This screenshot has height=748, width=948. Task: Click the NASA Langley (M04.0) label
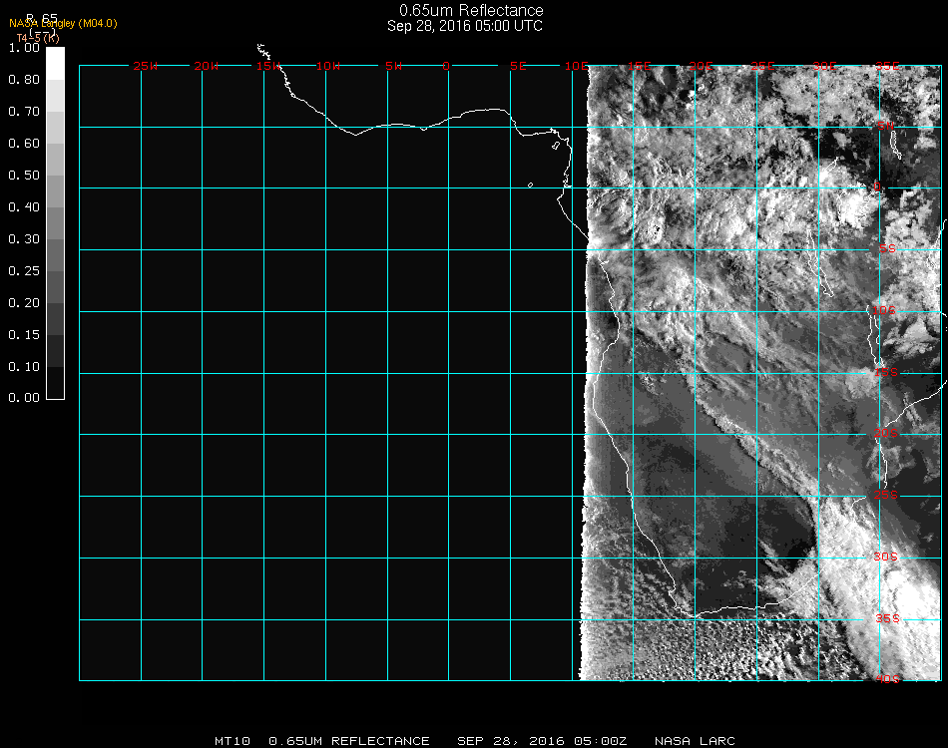pos(63,23)
